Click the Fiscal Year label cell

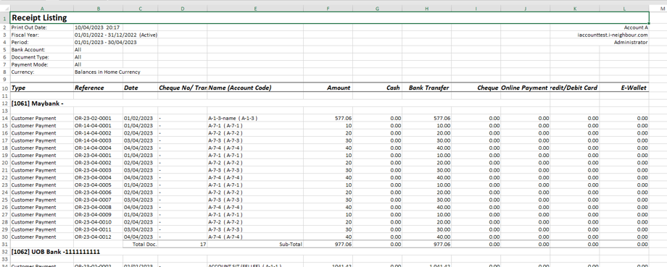point(42,35)
